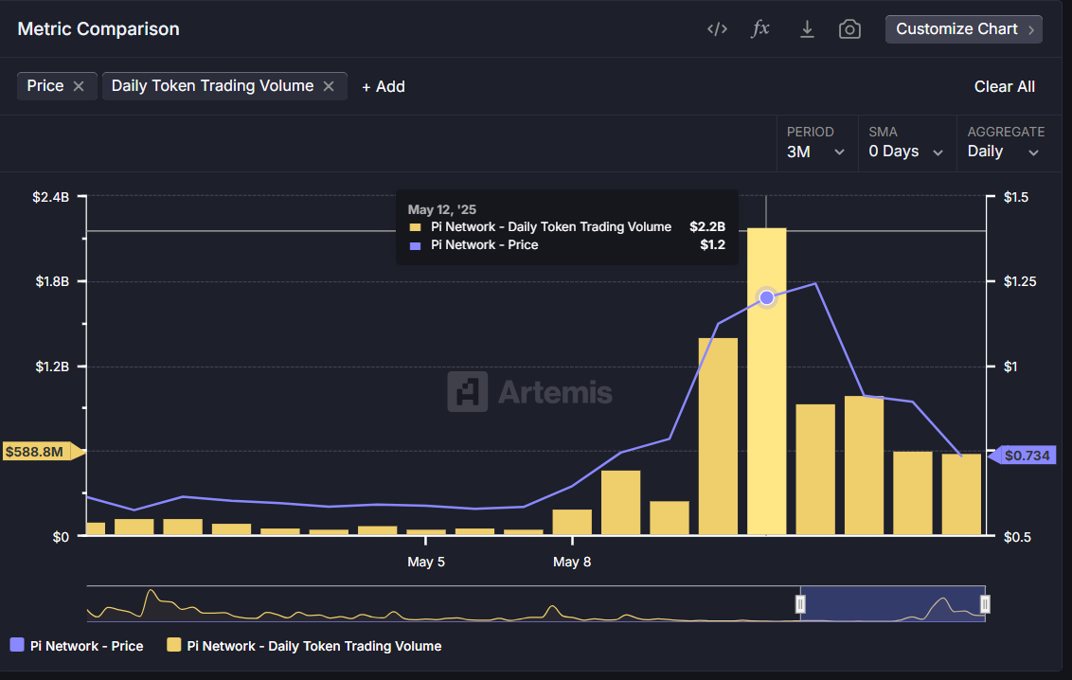Remove the Price metric chip
The image size is (1072, 680).
[79, 86]
